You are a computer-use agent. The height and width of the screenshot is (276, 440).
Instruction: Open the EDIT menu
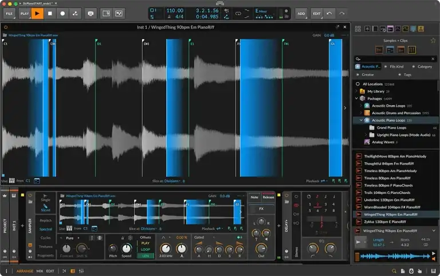[316, 14]
